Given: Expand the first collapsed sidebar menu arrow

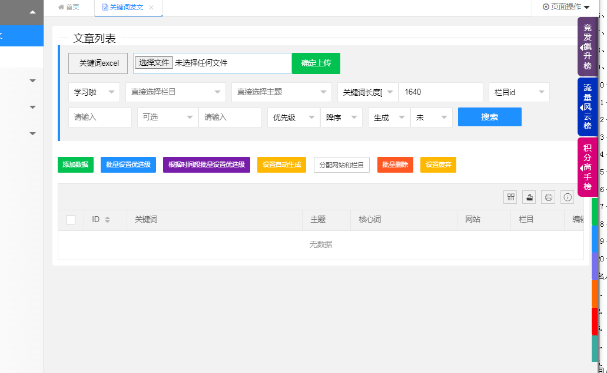Looking at the screenshot, I should [33, 80].
